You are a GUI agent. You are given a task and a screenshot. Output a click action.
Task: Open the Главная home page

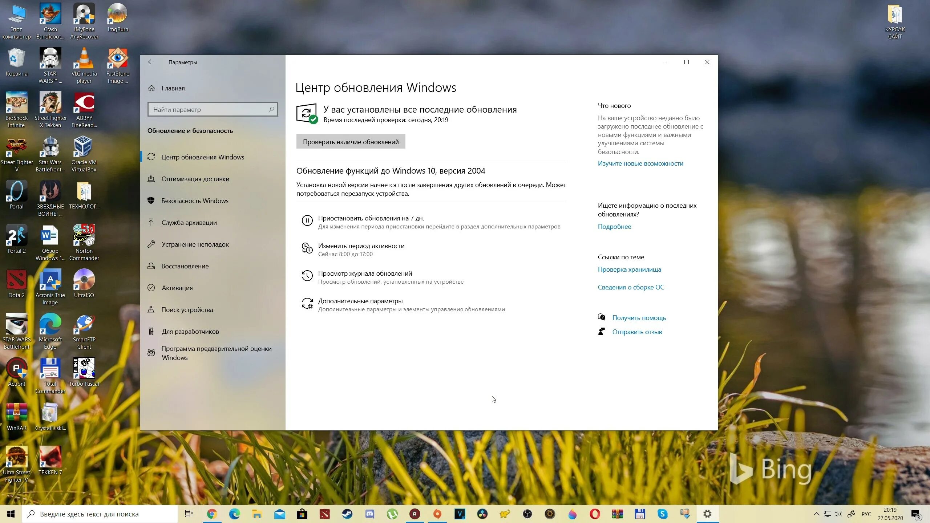pyautogui.click(x=173, y=88)
